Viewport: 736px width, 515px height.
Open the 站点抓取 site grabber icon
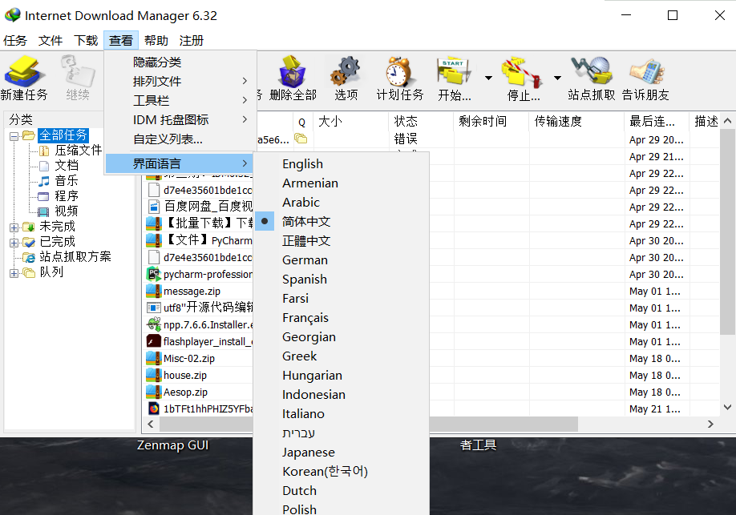[591, 73]
